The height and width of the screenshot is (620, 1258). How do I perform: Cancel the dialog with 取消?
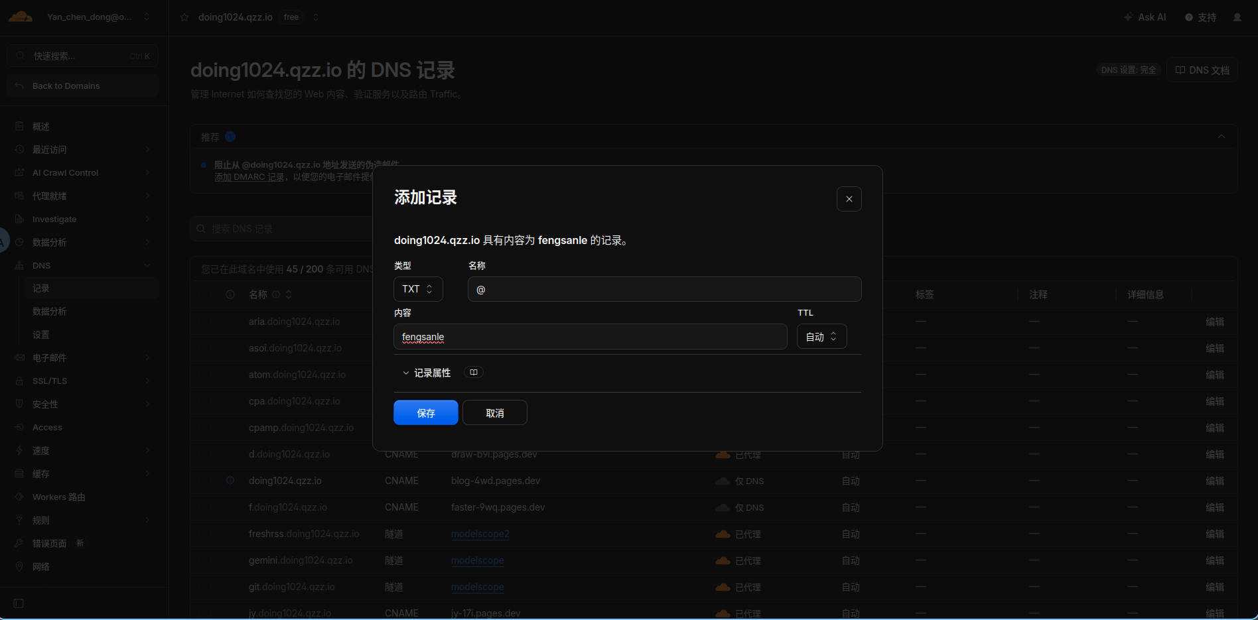pyautogui.click(x=495, y=412)
